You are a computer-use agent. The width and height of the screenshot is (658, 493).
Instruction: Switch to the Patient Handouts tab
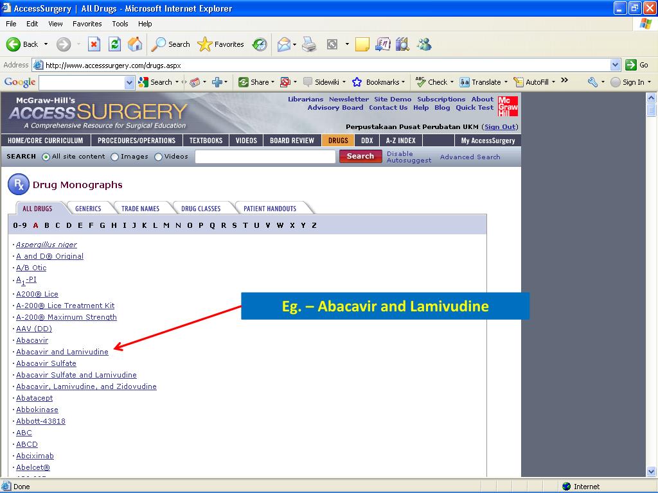click(270, 209)
